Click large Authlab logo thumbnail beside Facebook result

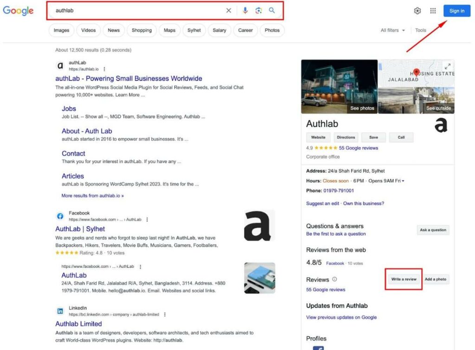(259, 226)
